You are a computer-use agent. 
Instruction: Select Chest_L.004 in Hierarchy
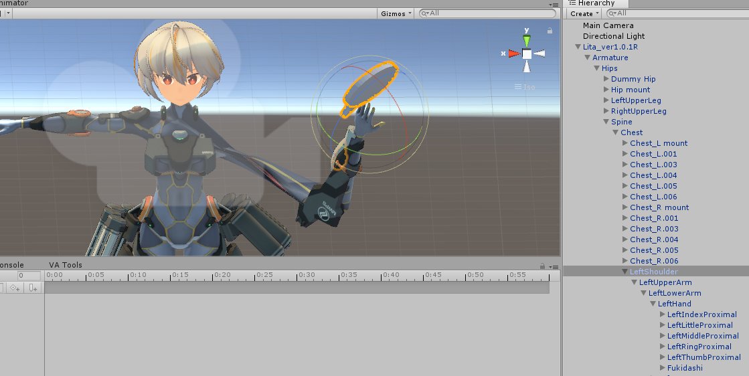click(x=653, y=175)
